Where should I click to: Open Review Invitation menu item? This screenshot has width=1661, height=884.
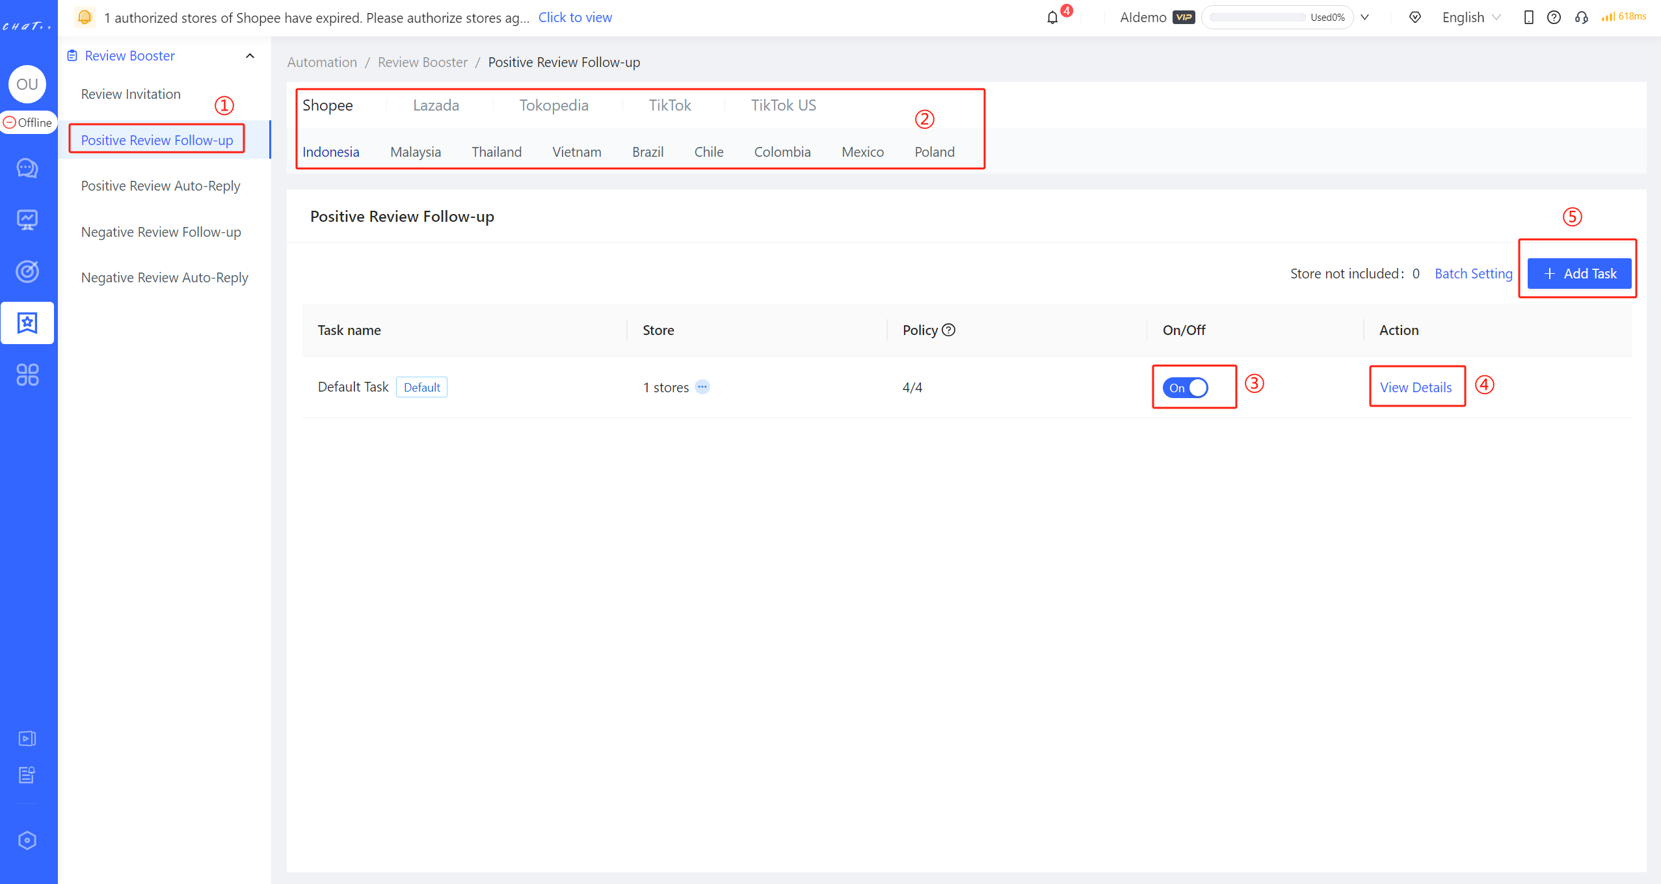pos(131,94)
